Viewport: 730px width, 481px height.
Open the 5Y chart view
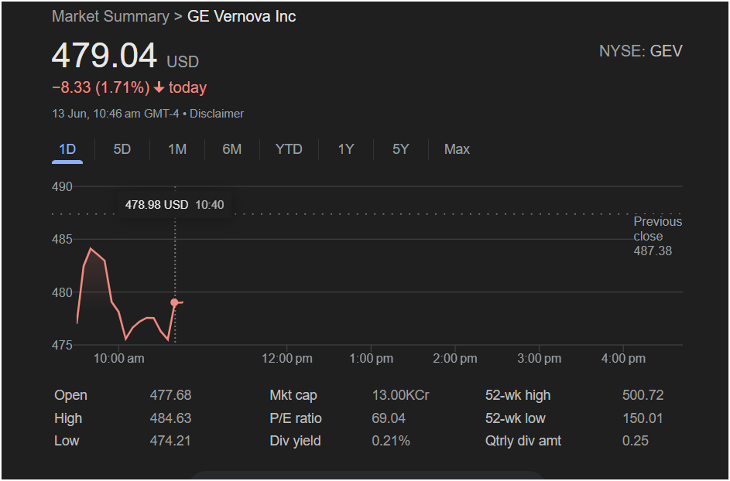coord(400,149)
